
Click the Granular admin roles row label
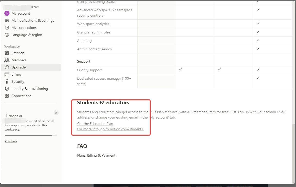click(94, 32)
